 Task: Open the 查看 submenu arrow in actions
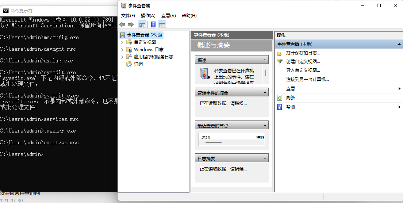[399, 89]
